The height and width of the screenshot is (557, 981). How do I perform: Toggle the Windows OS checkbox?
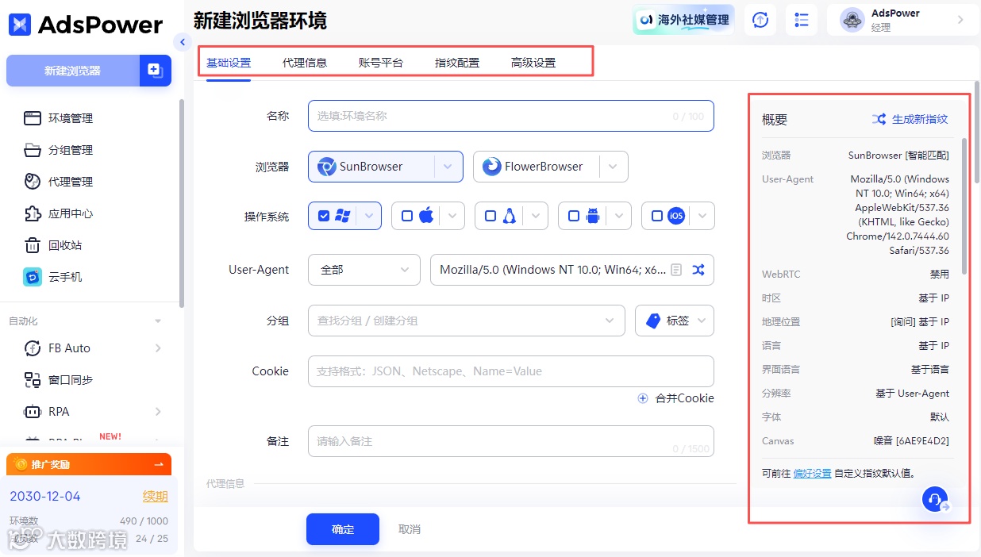[x=324, y=216]
